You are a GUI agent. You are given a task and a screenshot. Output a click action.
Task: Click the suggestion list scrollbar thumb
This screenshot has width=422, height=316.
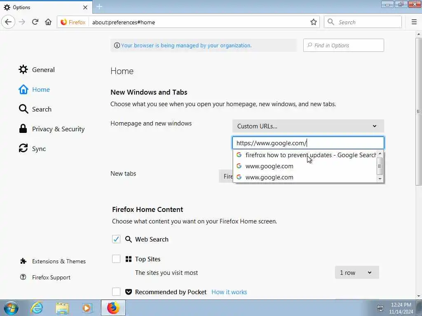(380, 166)
